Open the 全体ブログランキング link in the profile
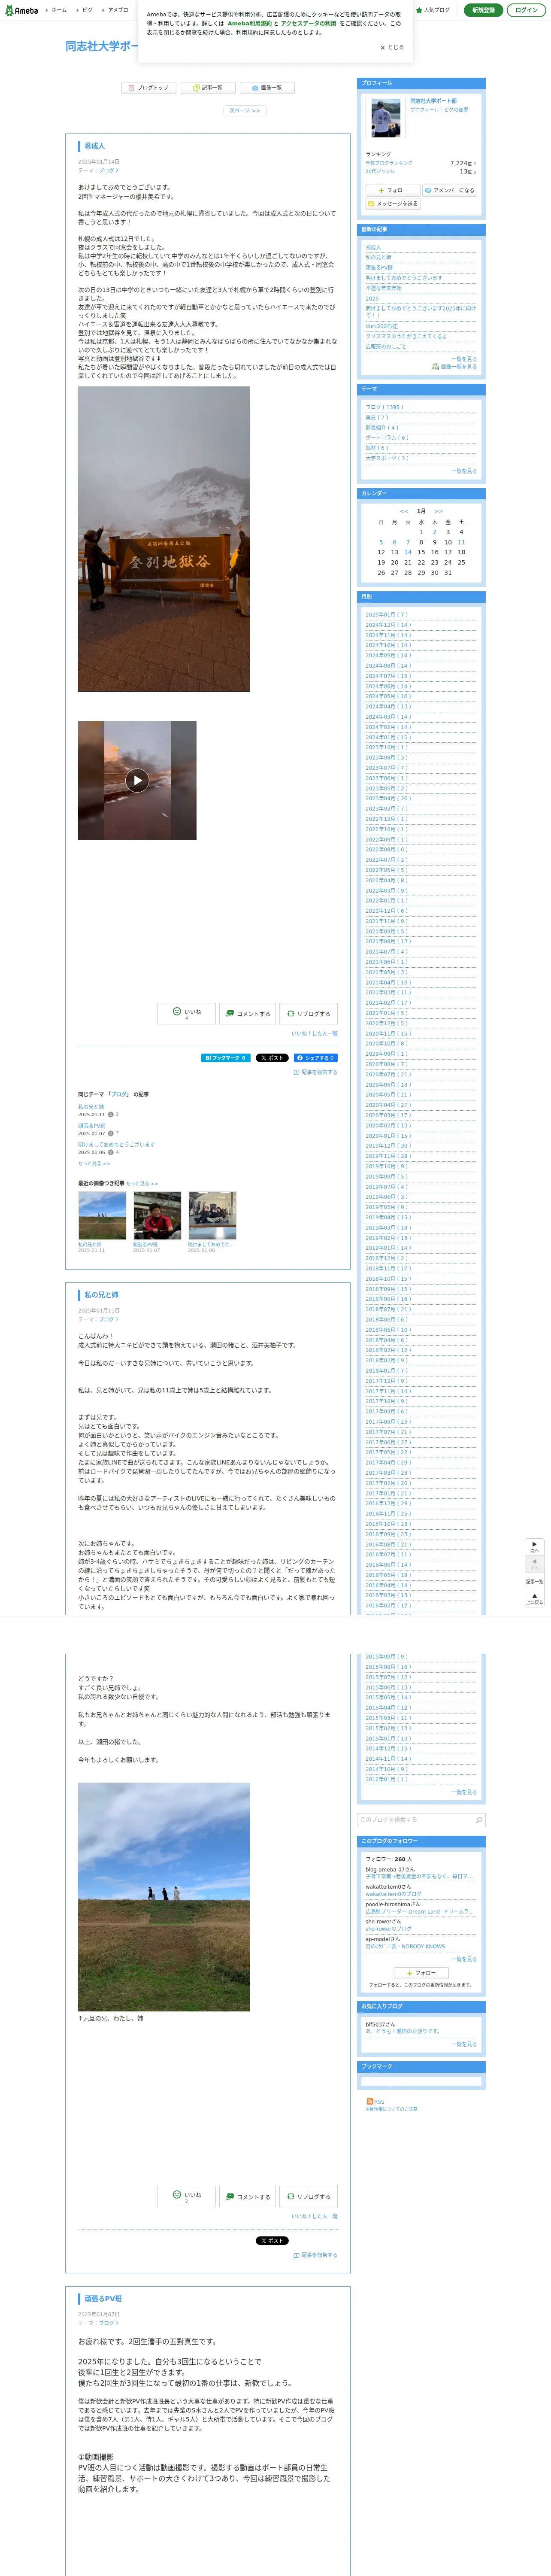Viewport: 551px width, 2576px height. (x=389, y=163)
